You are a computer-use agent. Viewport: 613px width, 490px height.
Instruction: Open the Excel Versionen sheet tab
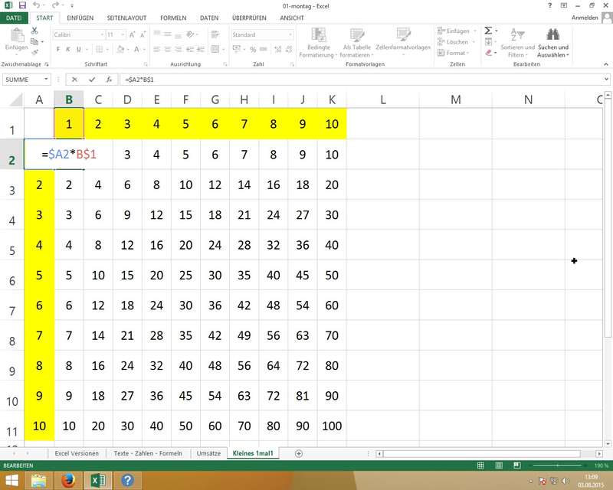point(77,453)
